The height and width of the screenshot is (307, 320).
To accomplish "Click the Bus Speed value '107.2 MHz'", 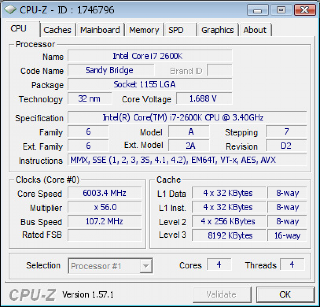I will pyautogui.click(x=105, y=221).
